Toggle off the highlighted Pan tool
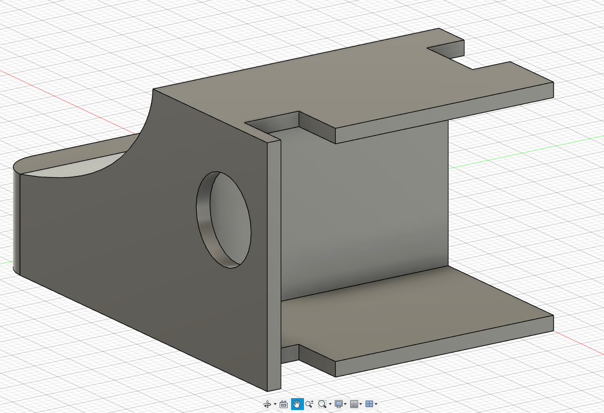The image size is (604, 413). (297, 404)
